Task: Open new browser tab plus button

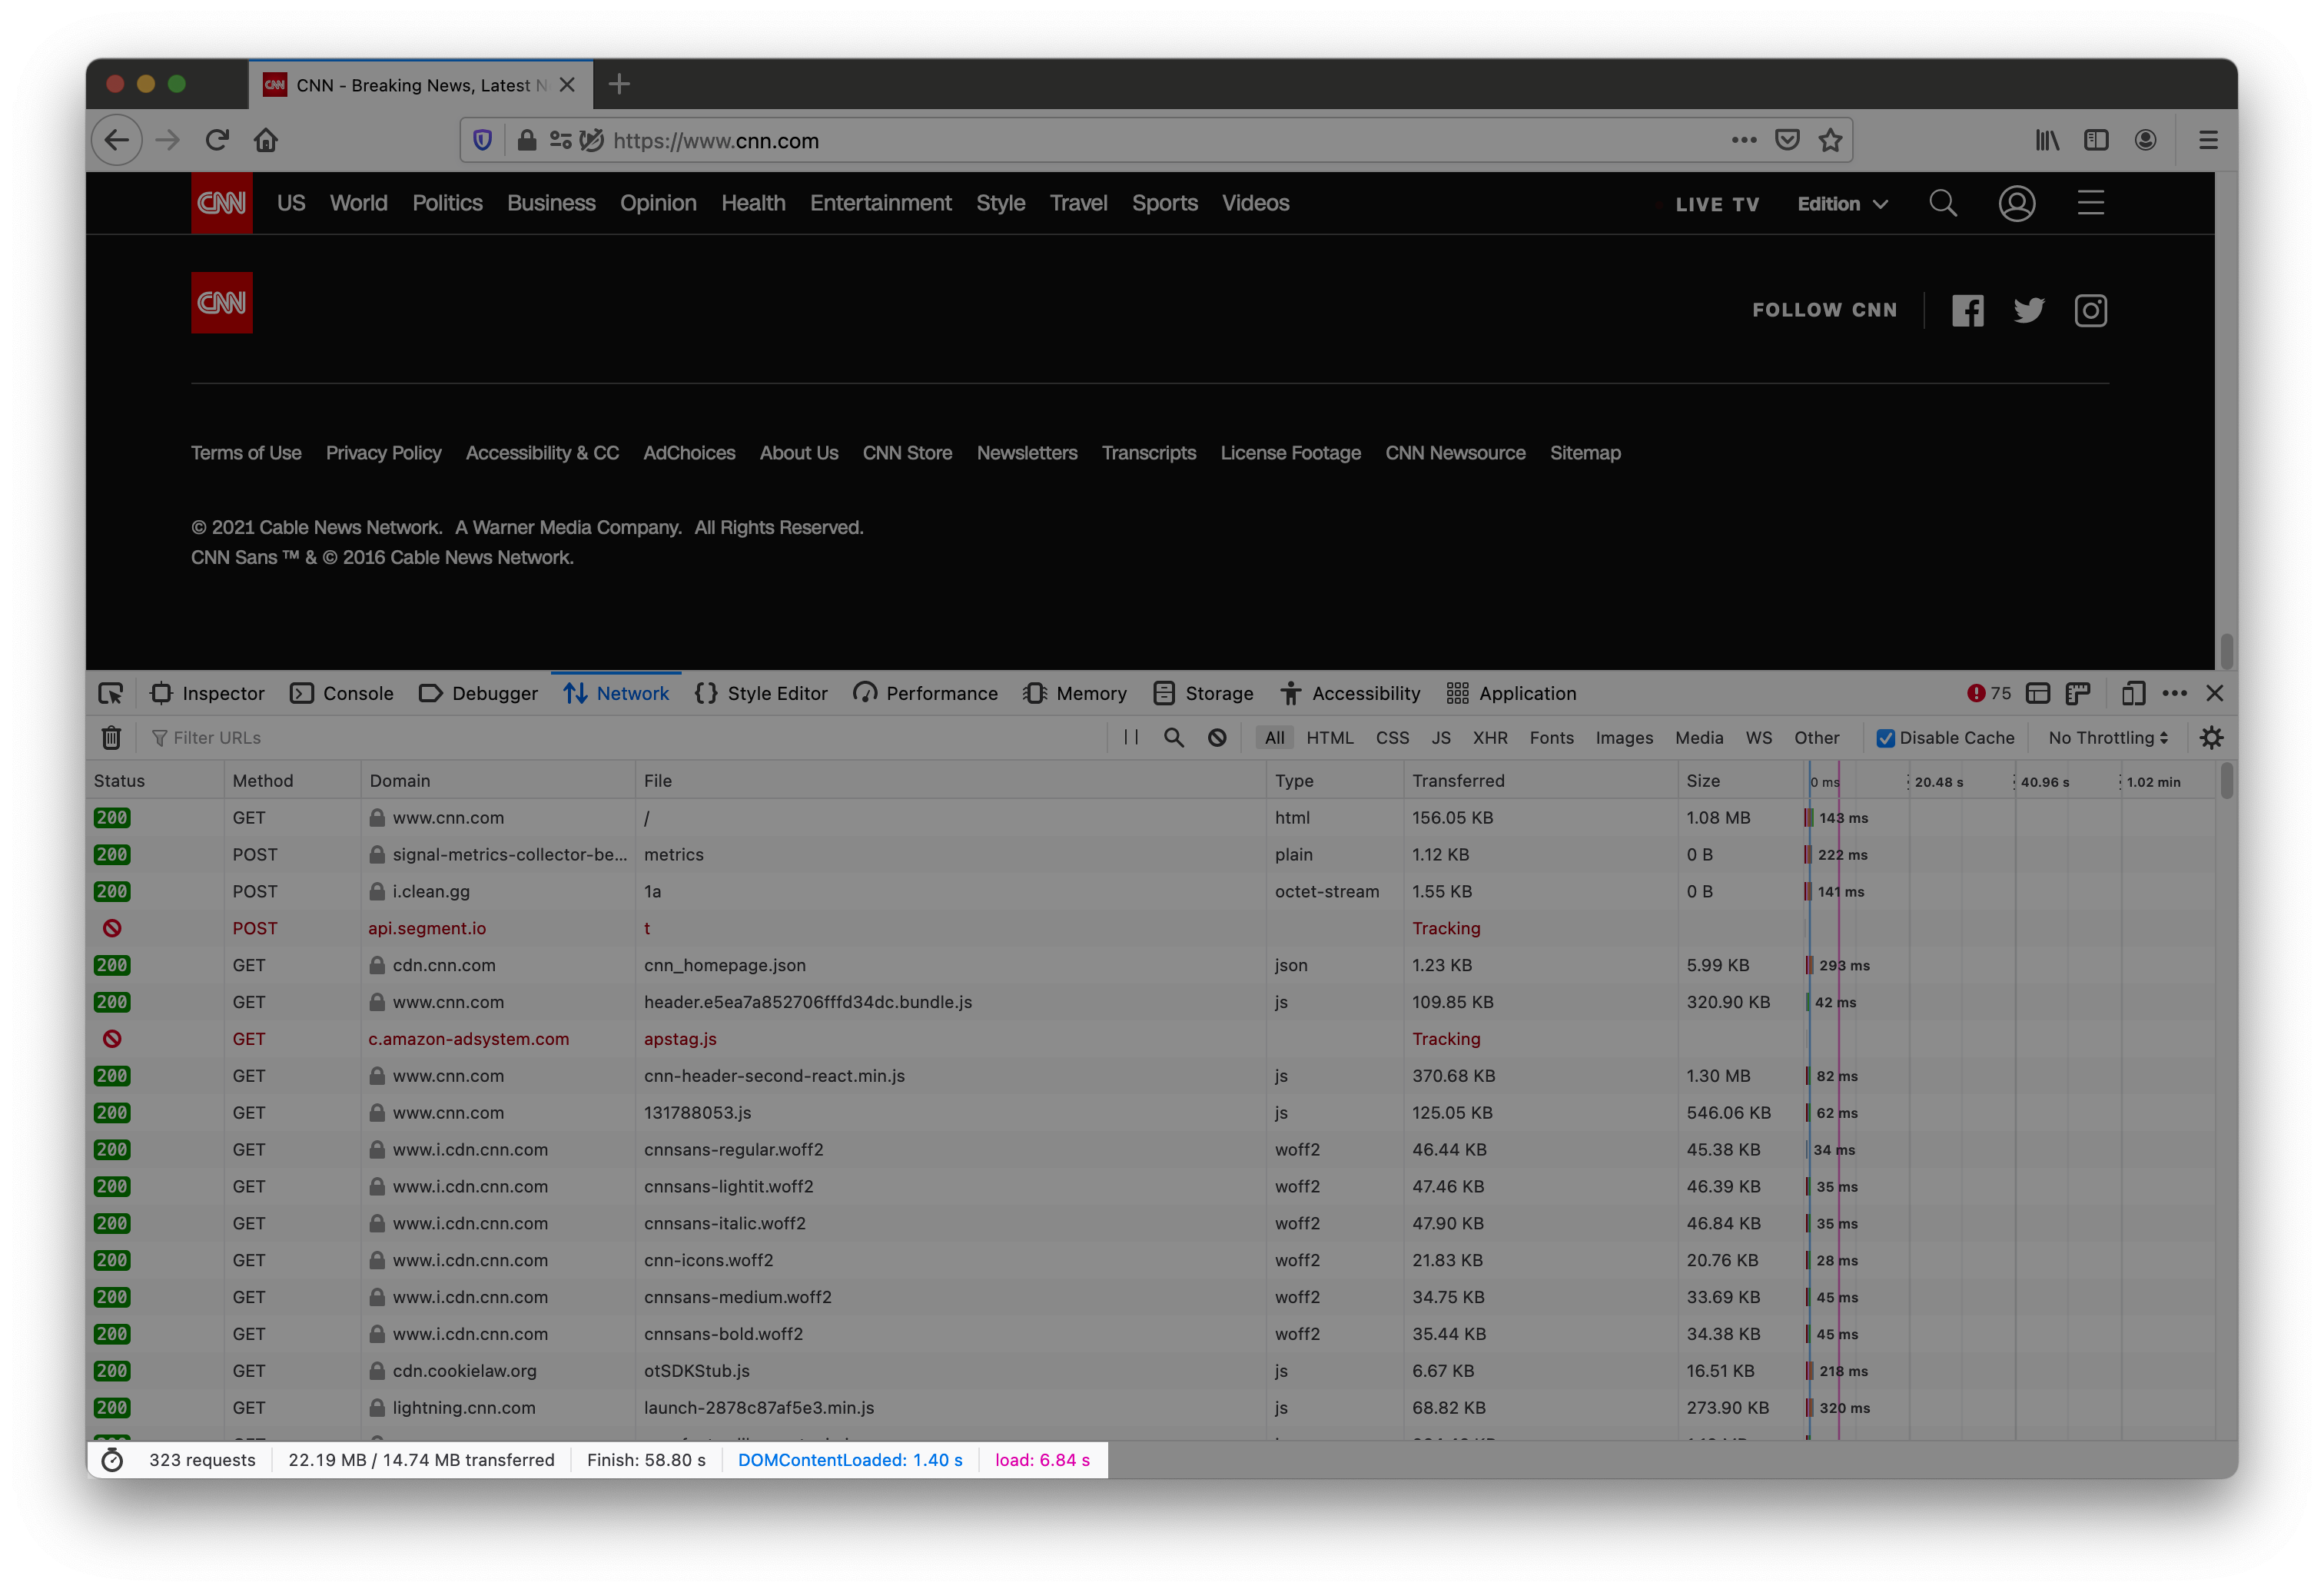Action: click(x=619, y=84)
